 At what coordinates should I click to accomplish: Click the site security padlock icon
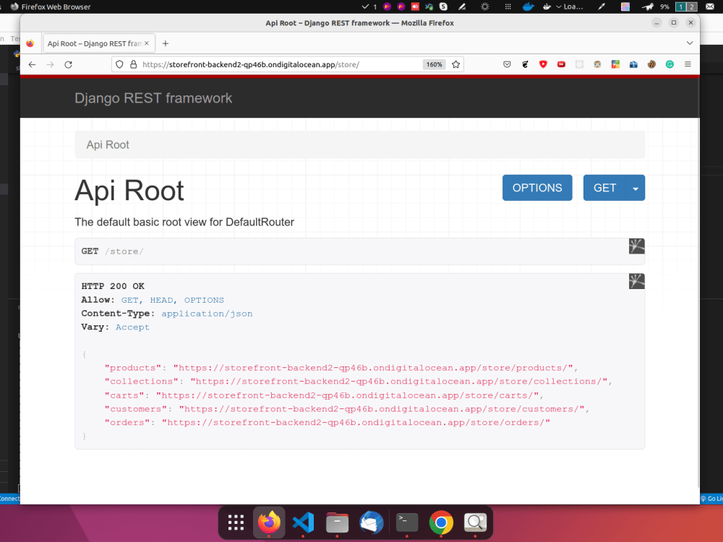point(133,64)
